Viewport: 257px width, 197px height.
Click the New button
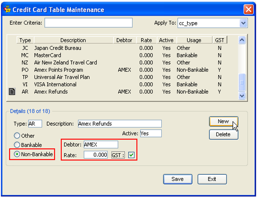click(x=224, y=122)
